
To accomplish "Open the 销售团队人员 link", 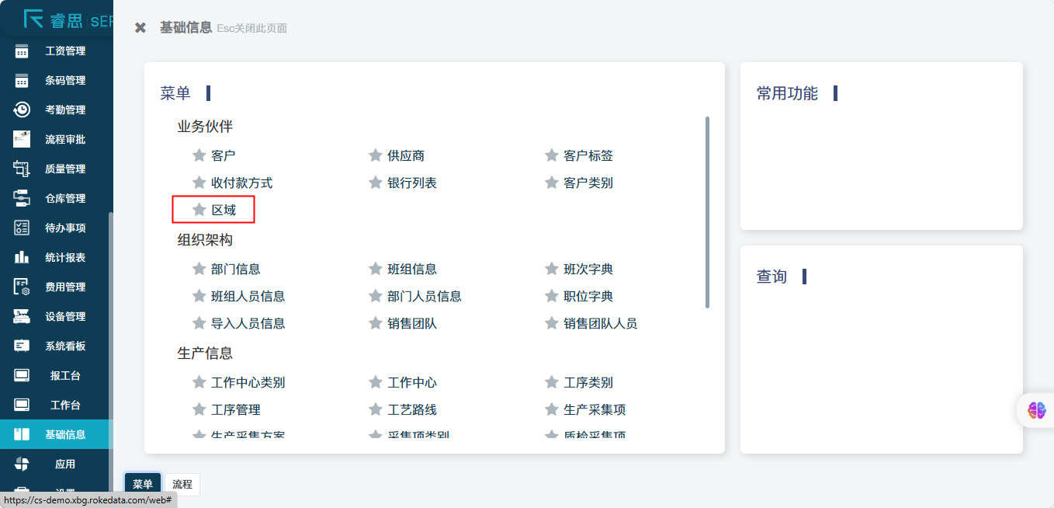I will pos(600,324).
